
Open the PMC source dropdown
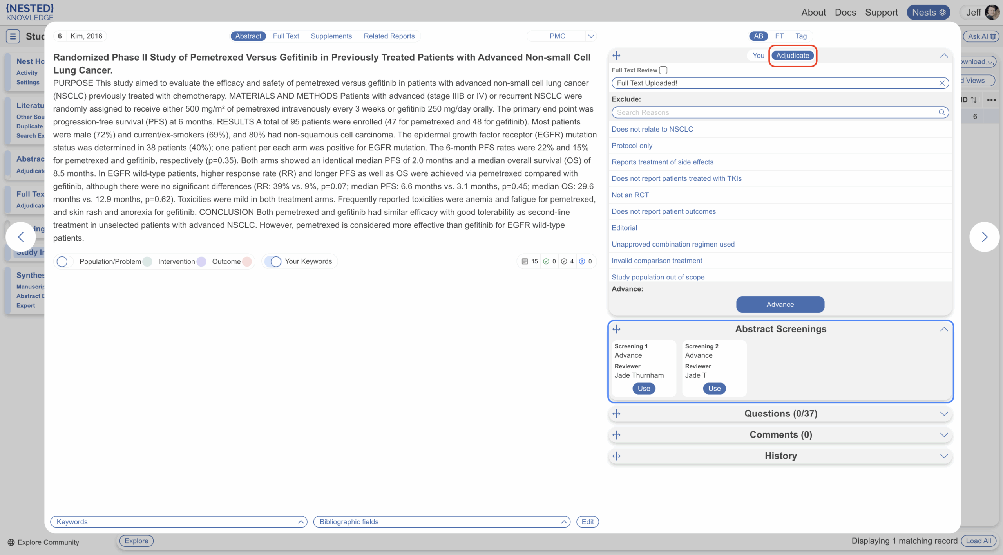[591, 36]
